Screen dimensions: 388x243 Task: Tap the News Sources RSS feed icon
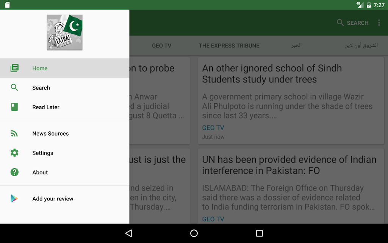click(x=14, y=133)
